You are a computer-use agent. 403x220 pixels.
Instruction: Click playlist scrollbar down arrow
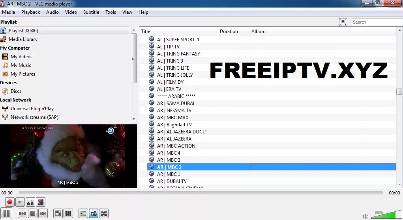point(399,184)
